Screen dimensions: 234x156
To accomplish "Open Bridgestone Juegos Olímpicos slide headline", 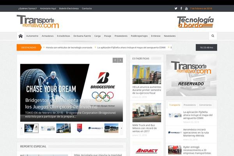I will coord(68,103).
